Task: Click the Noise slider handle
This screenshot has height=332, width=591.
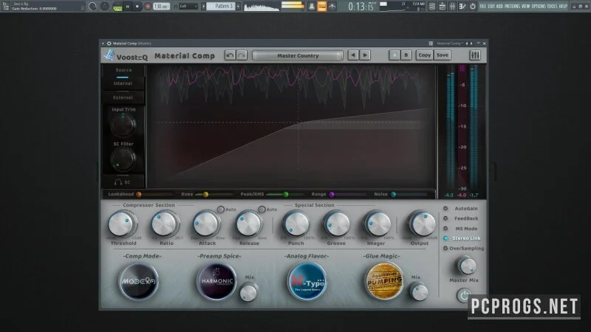Action: [393, 195]
